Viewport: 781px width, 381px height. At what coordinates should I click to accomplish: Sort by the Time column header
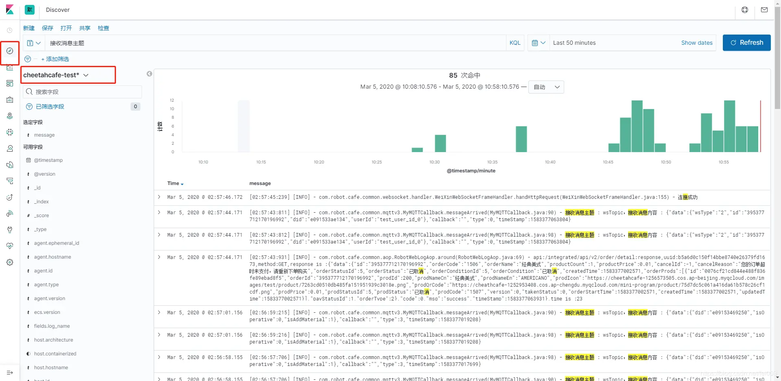coord(175,183)
